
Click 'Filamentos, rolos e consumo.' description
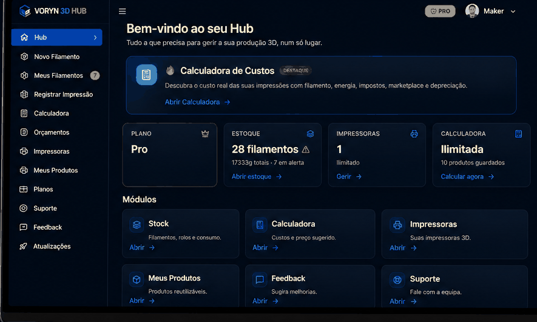pyautogui.click(x=185, y=238)
